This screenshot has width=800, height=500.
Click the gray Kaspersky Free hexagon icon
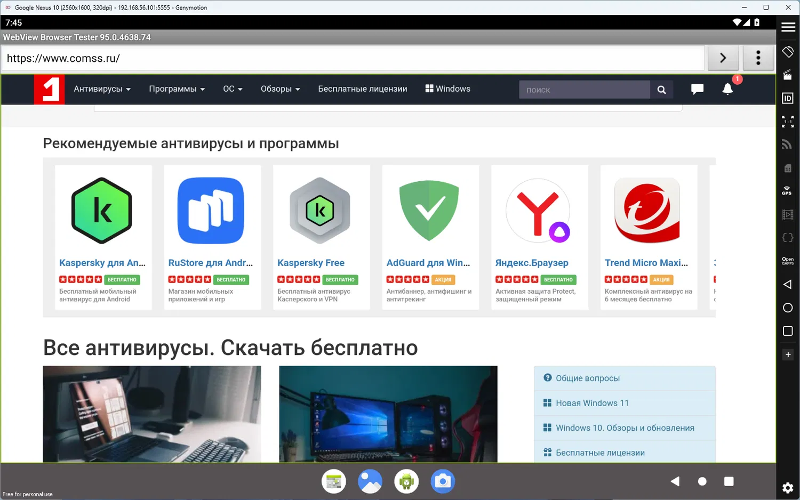pyautogui.click(x=320, y=211)
